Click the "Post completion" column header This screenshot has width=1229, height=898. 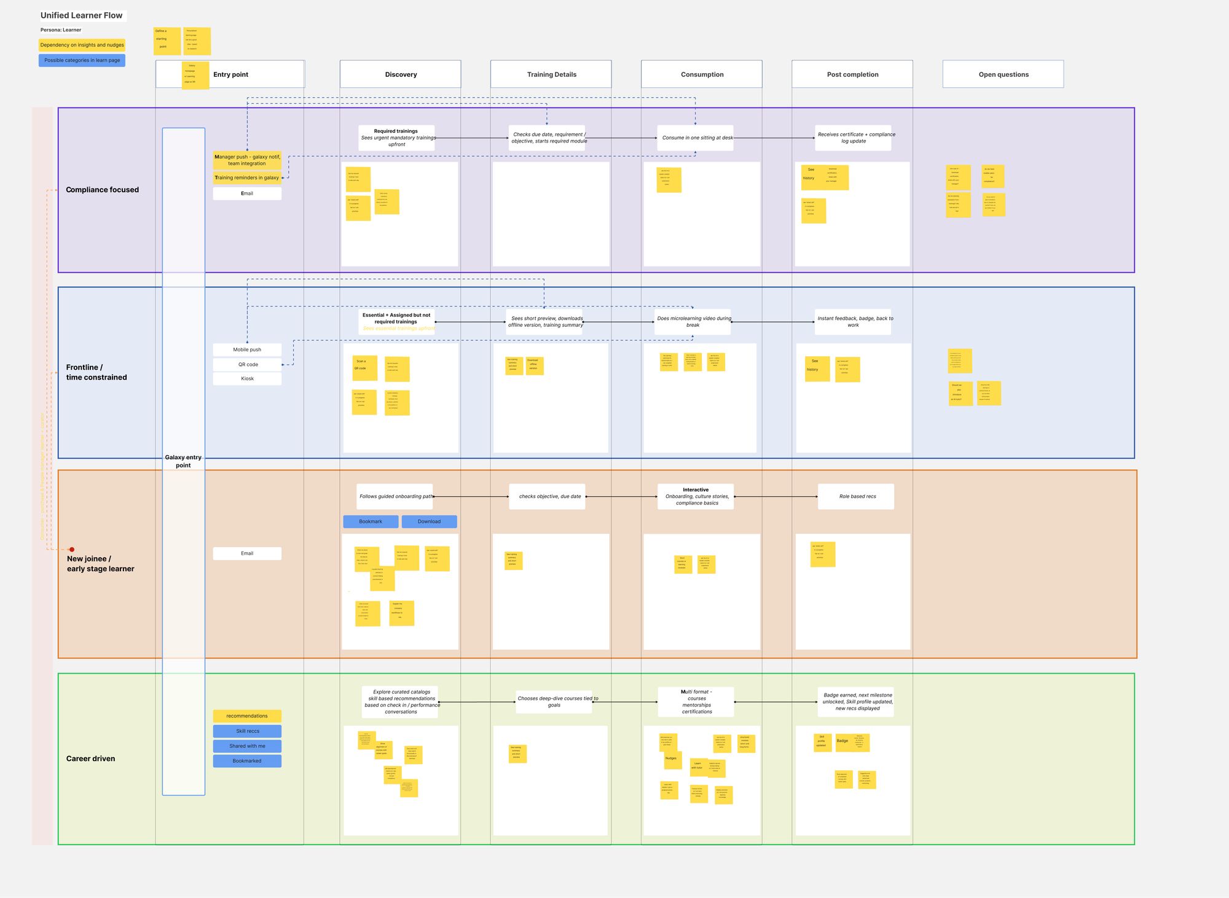(852, 74)
